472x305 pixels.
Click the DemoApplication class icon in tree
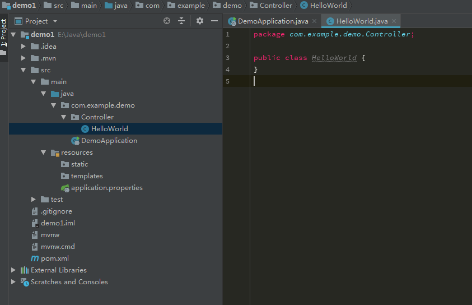pos(75,141)
